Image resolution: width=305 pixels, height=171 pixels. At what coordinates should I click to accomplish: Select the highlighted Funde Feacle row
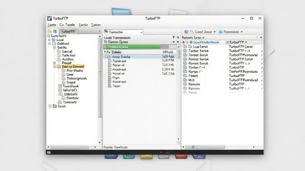[140, 57]
